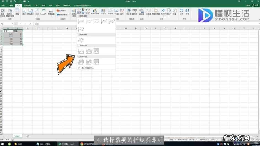Screen dimensions: 260x146
Task: Open the Symbol (Ω) dialog
Action: pyautogui.click(x=187, y=11)
